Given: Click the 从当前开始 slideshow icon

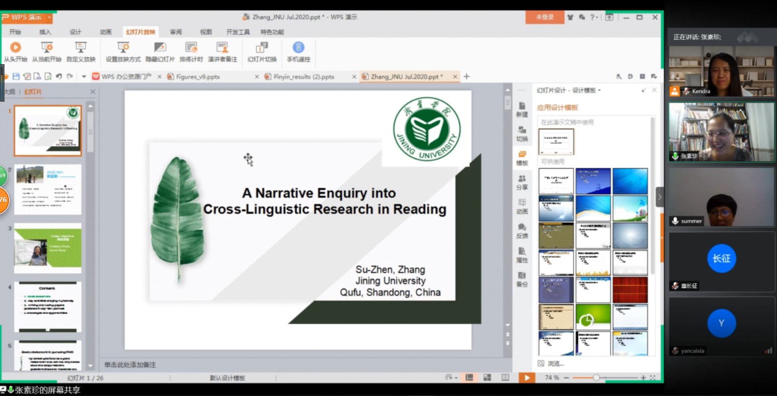Looking at the screenshot, I should [x=47, y=48].
